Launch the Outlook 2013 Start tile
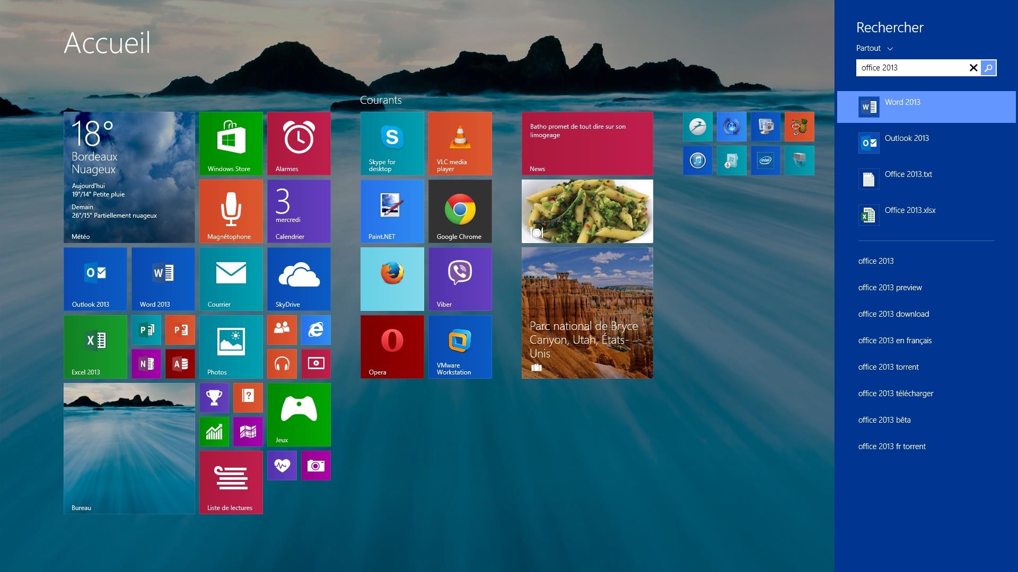This screenshot has height=572, width=1018. tap(95, 279)
